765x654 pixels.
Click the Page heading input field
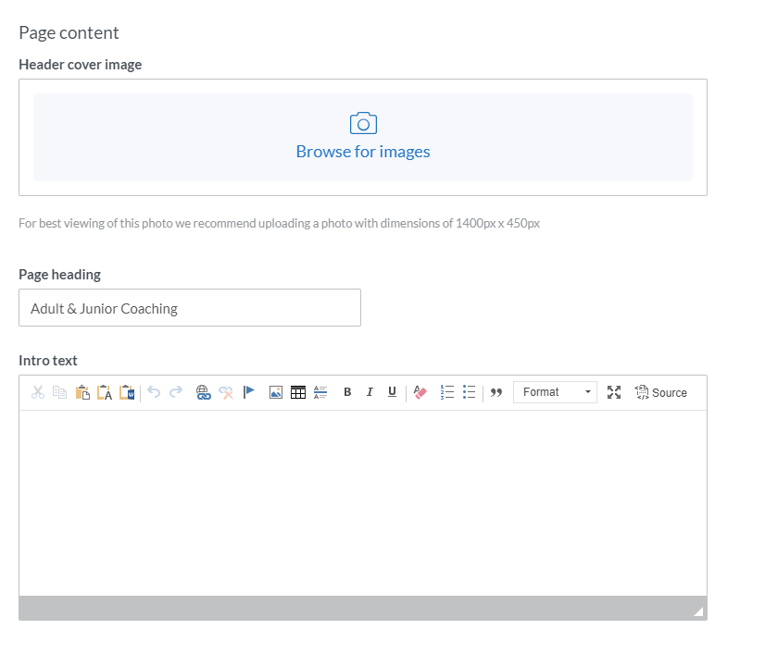pos(190,308)
